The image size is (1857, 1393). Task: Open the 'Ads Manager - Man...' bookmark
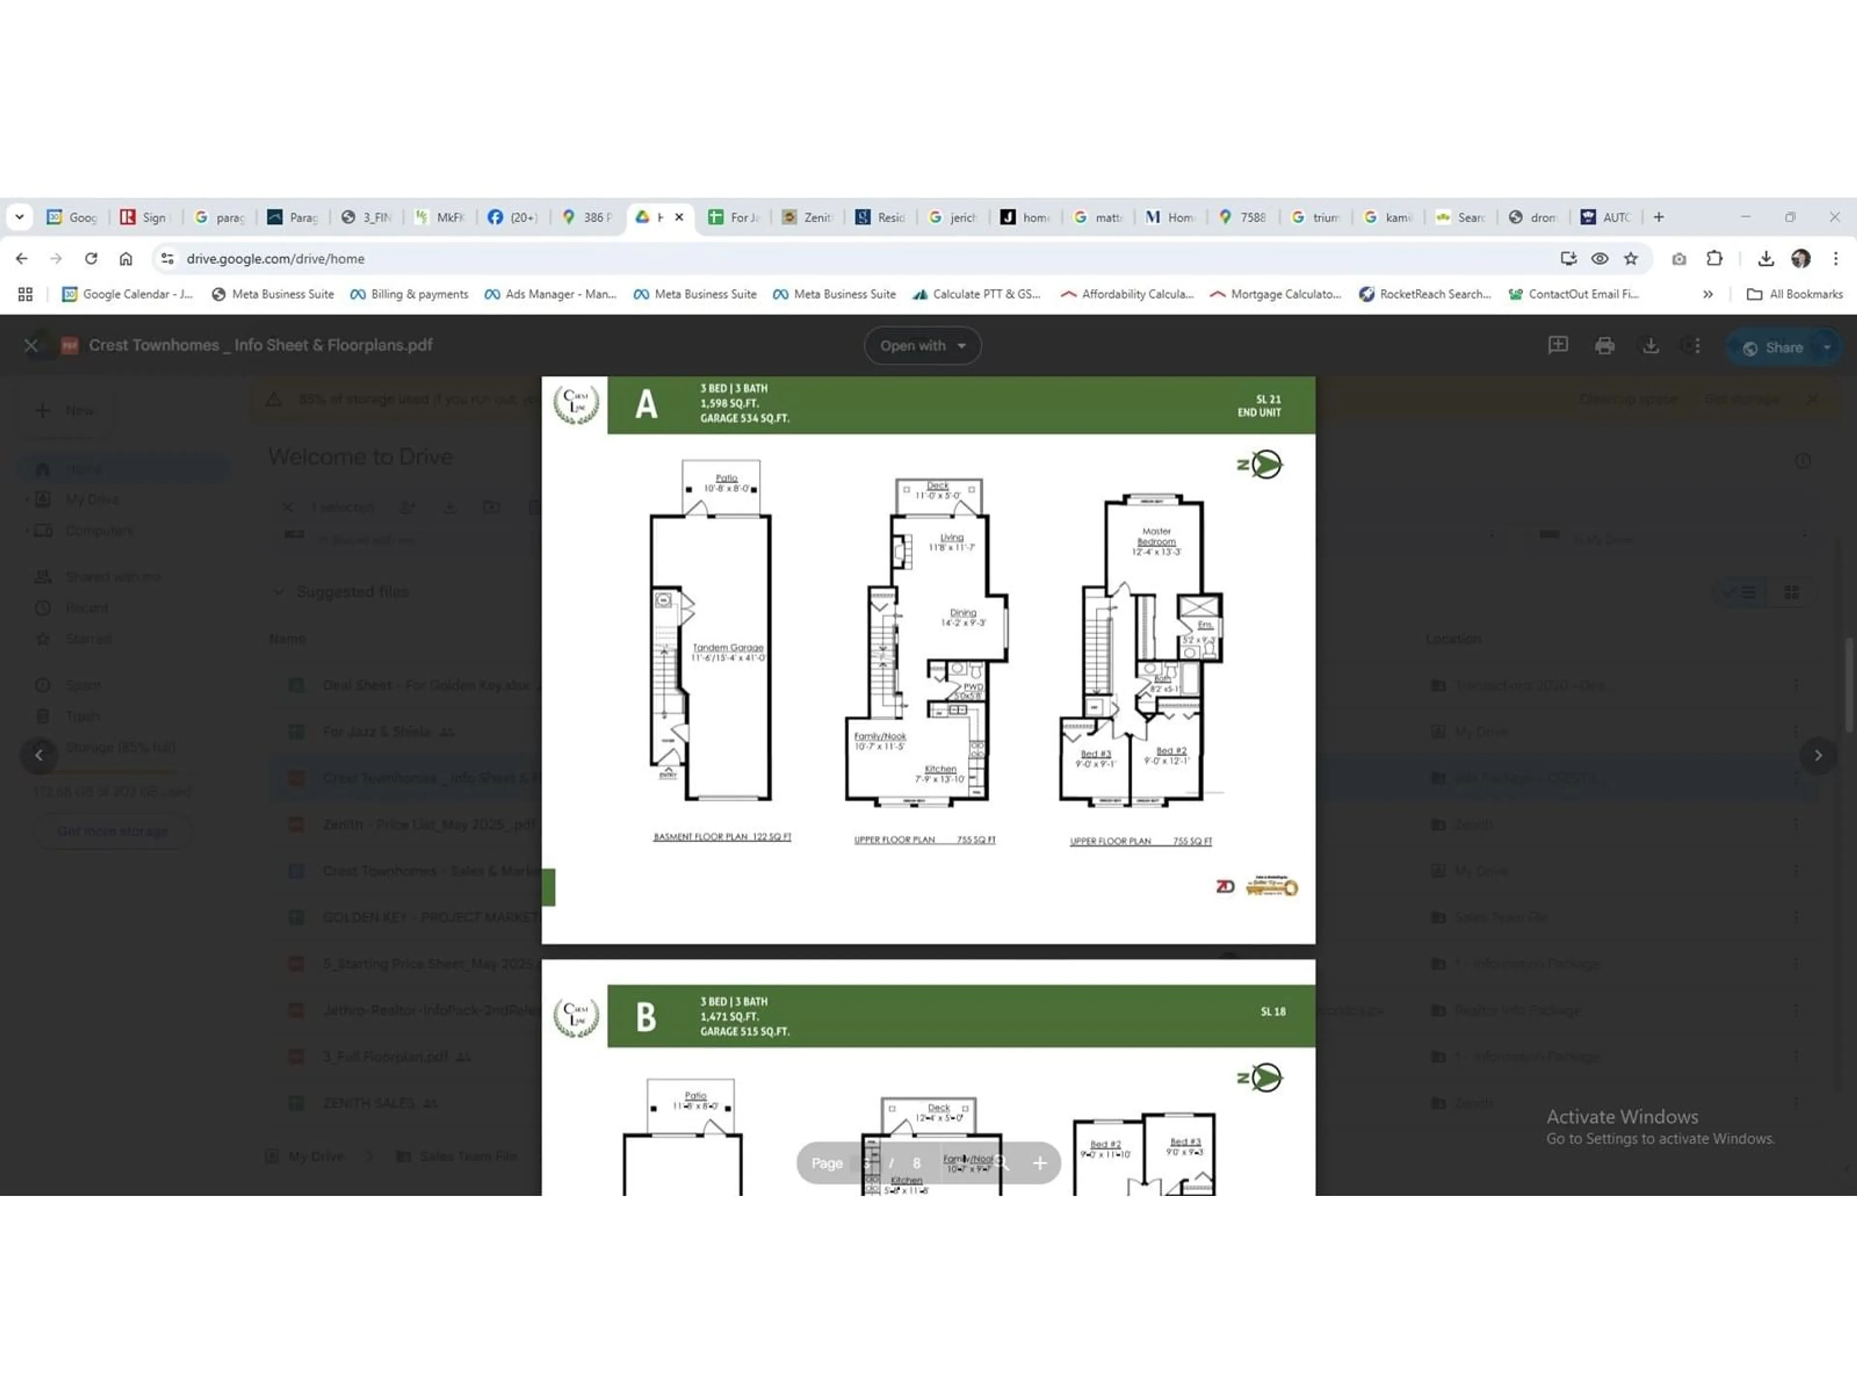[551, 294]
